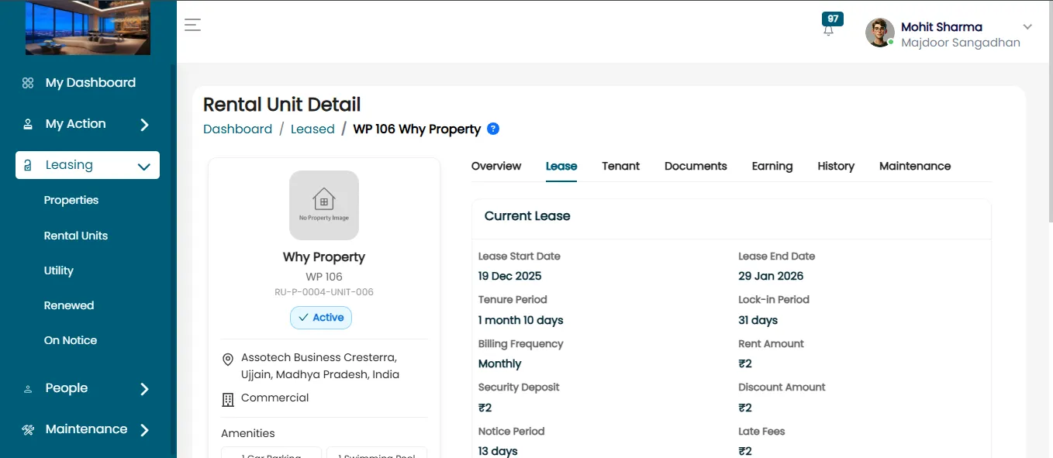This screenshot has width=1053, height=458.
Task: Click the My Dashboard menu label
Action: tap(91, 83)
